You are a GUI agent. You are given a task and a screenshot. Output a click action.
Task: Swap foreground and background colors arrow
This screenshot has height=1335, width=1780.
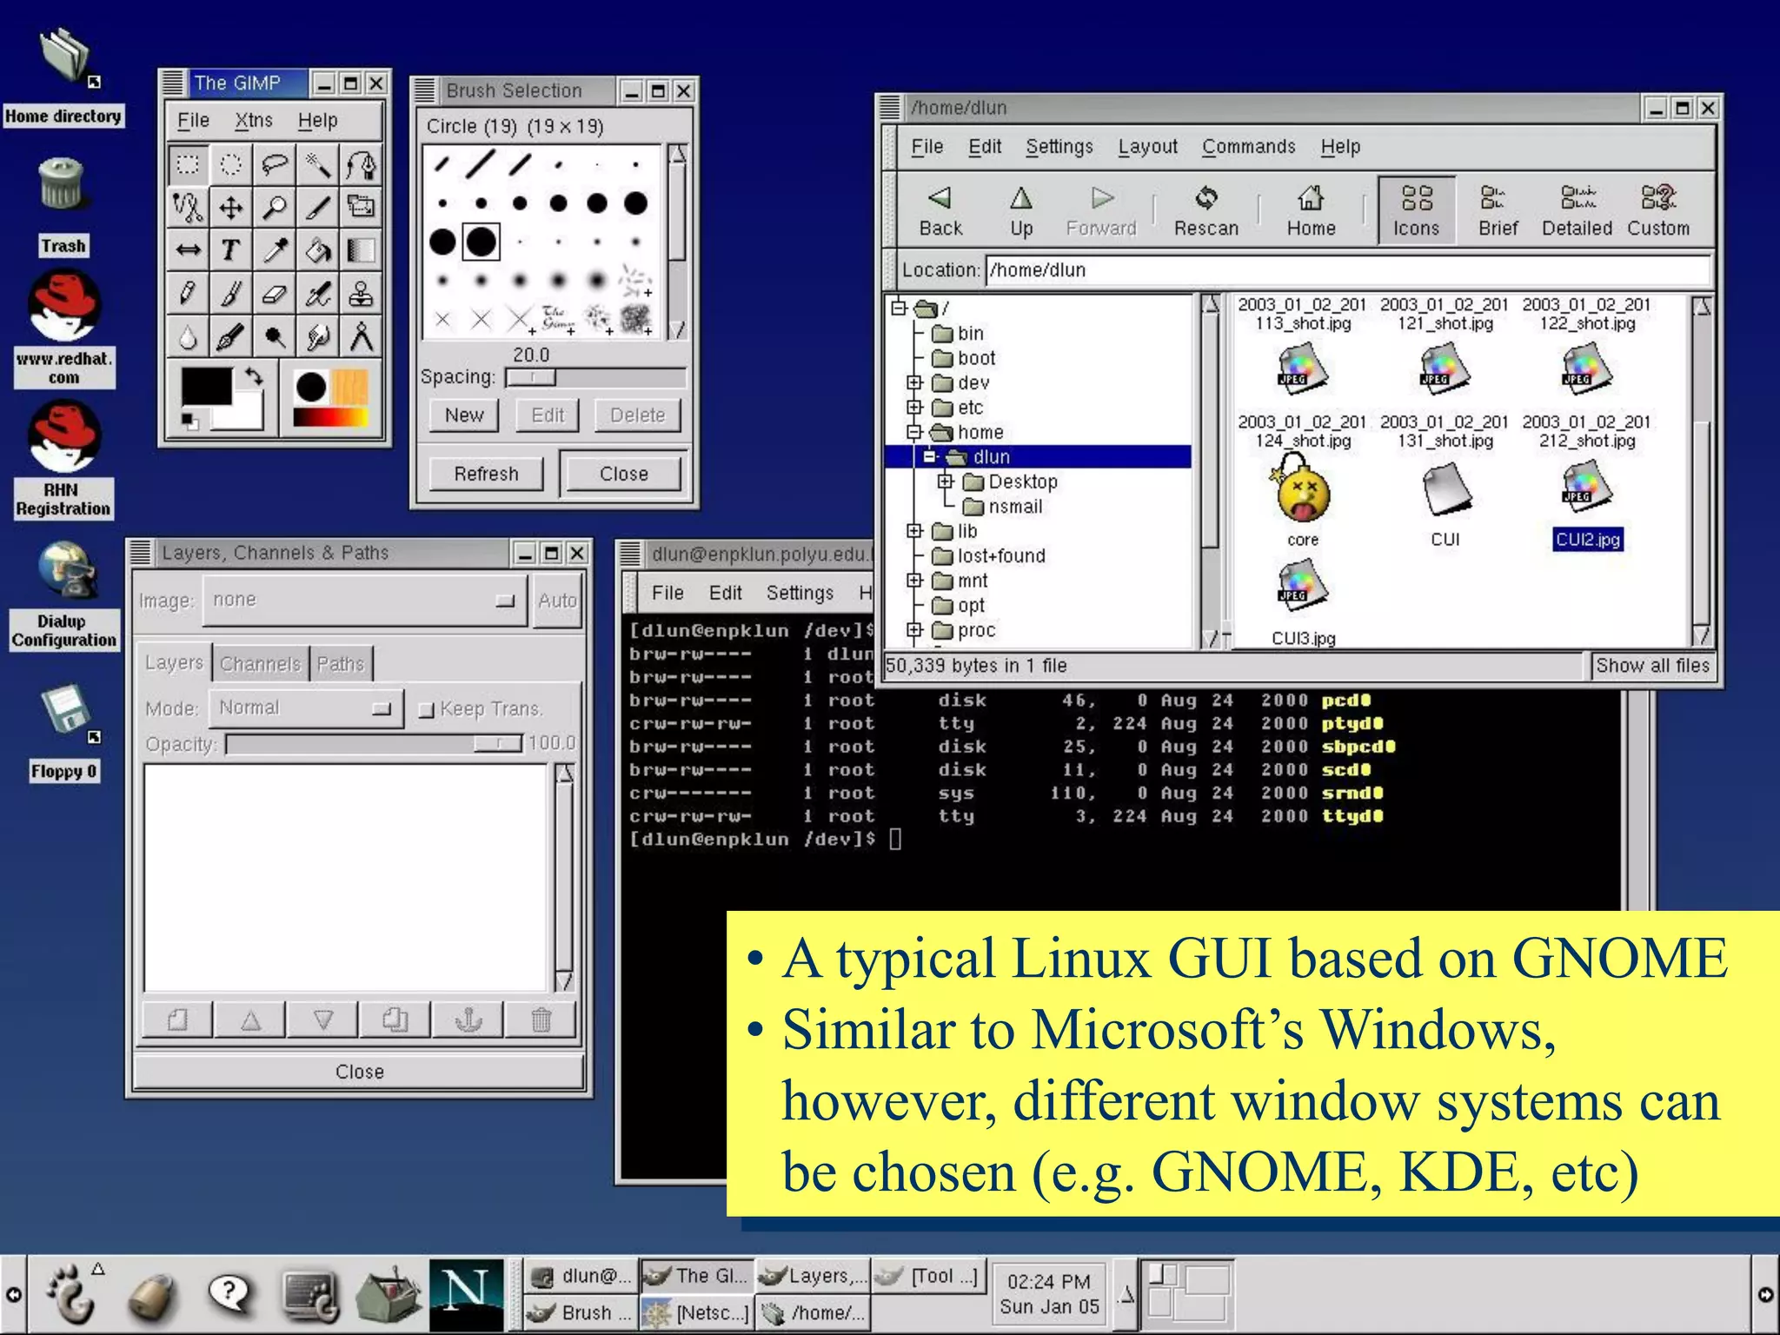[x=254, y=377]
